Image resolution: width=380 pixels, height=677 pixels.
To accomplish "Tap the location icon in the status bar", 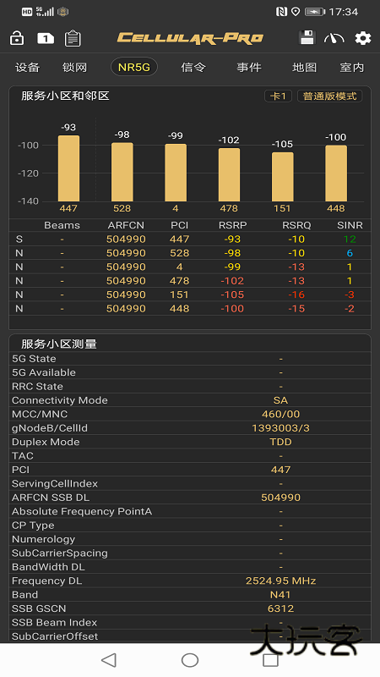I will tap(296, 12).
